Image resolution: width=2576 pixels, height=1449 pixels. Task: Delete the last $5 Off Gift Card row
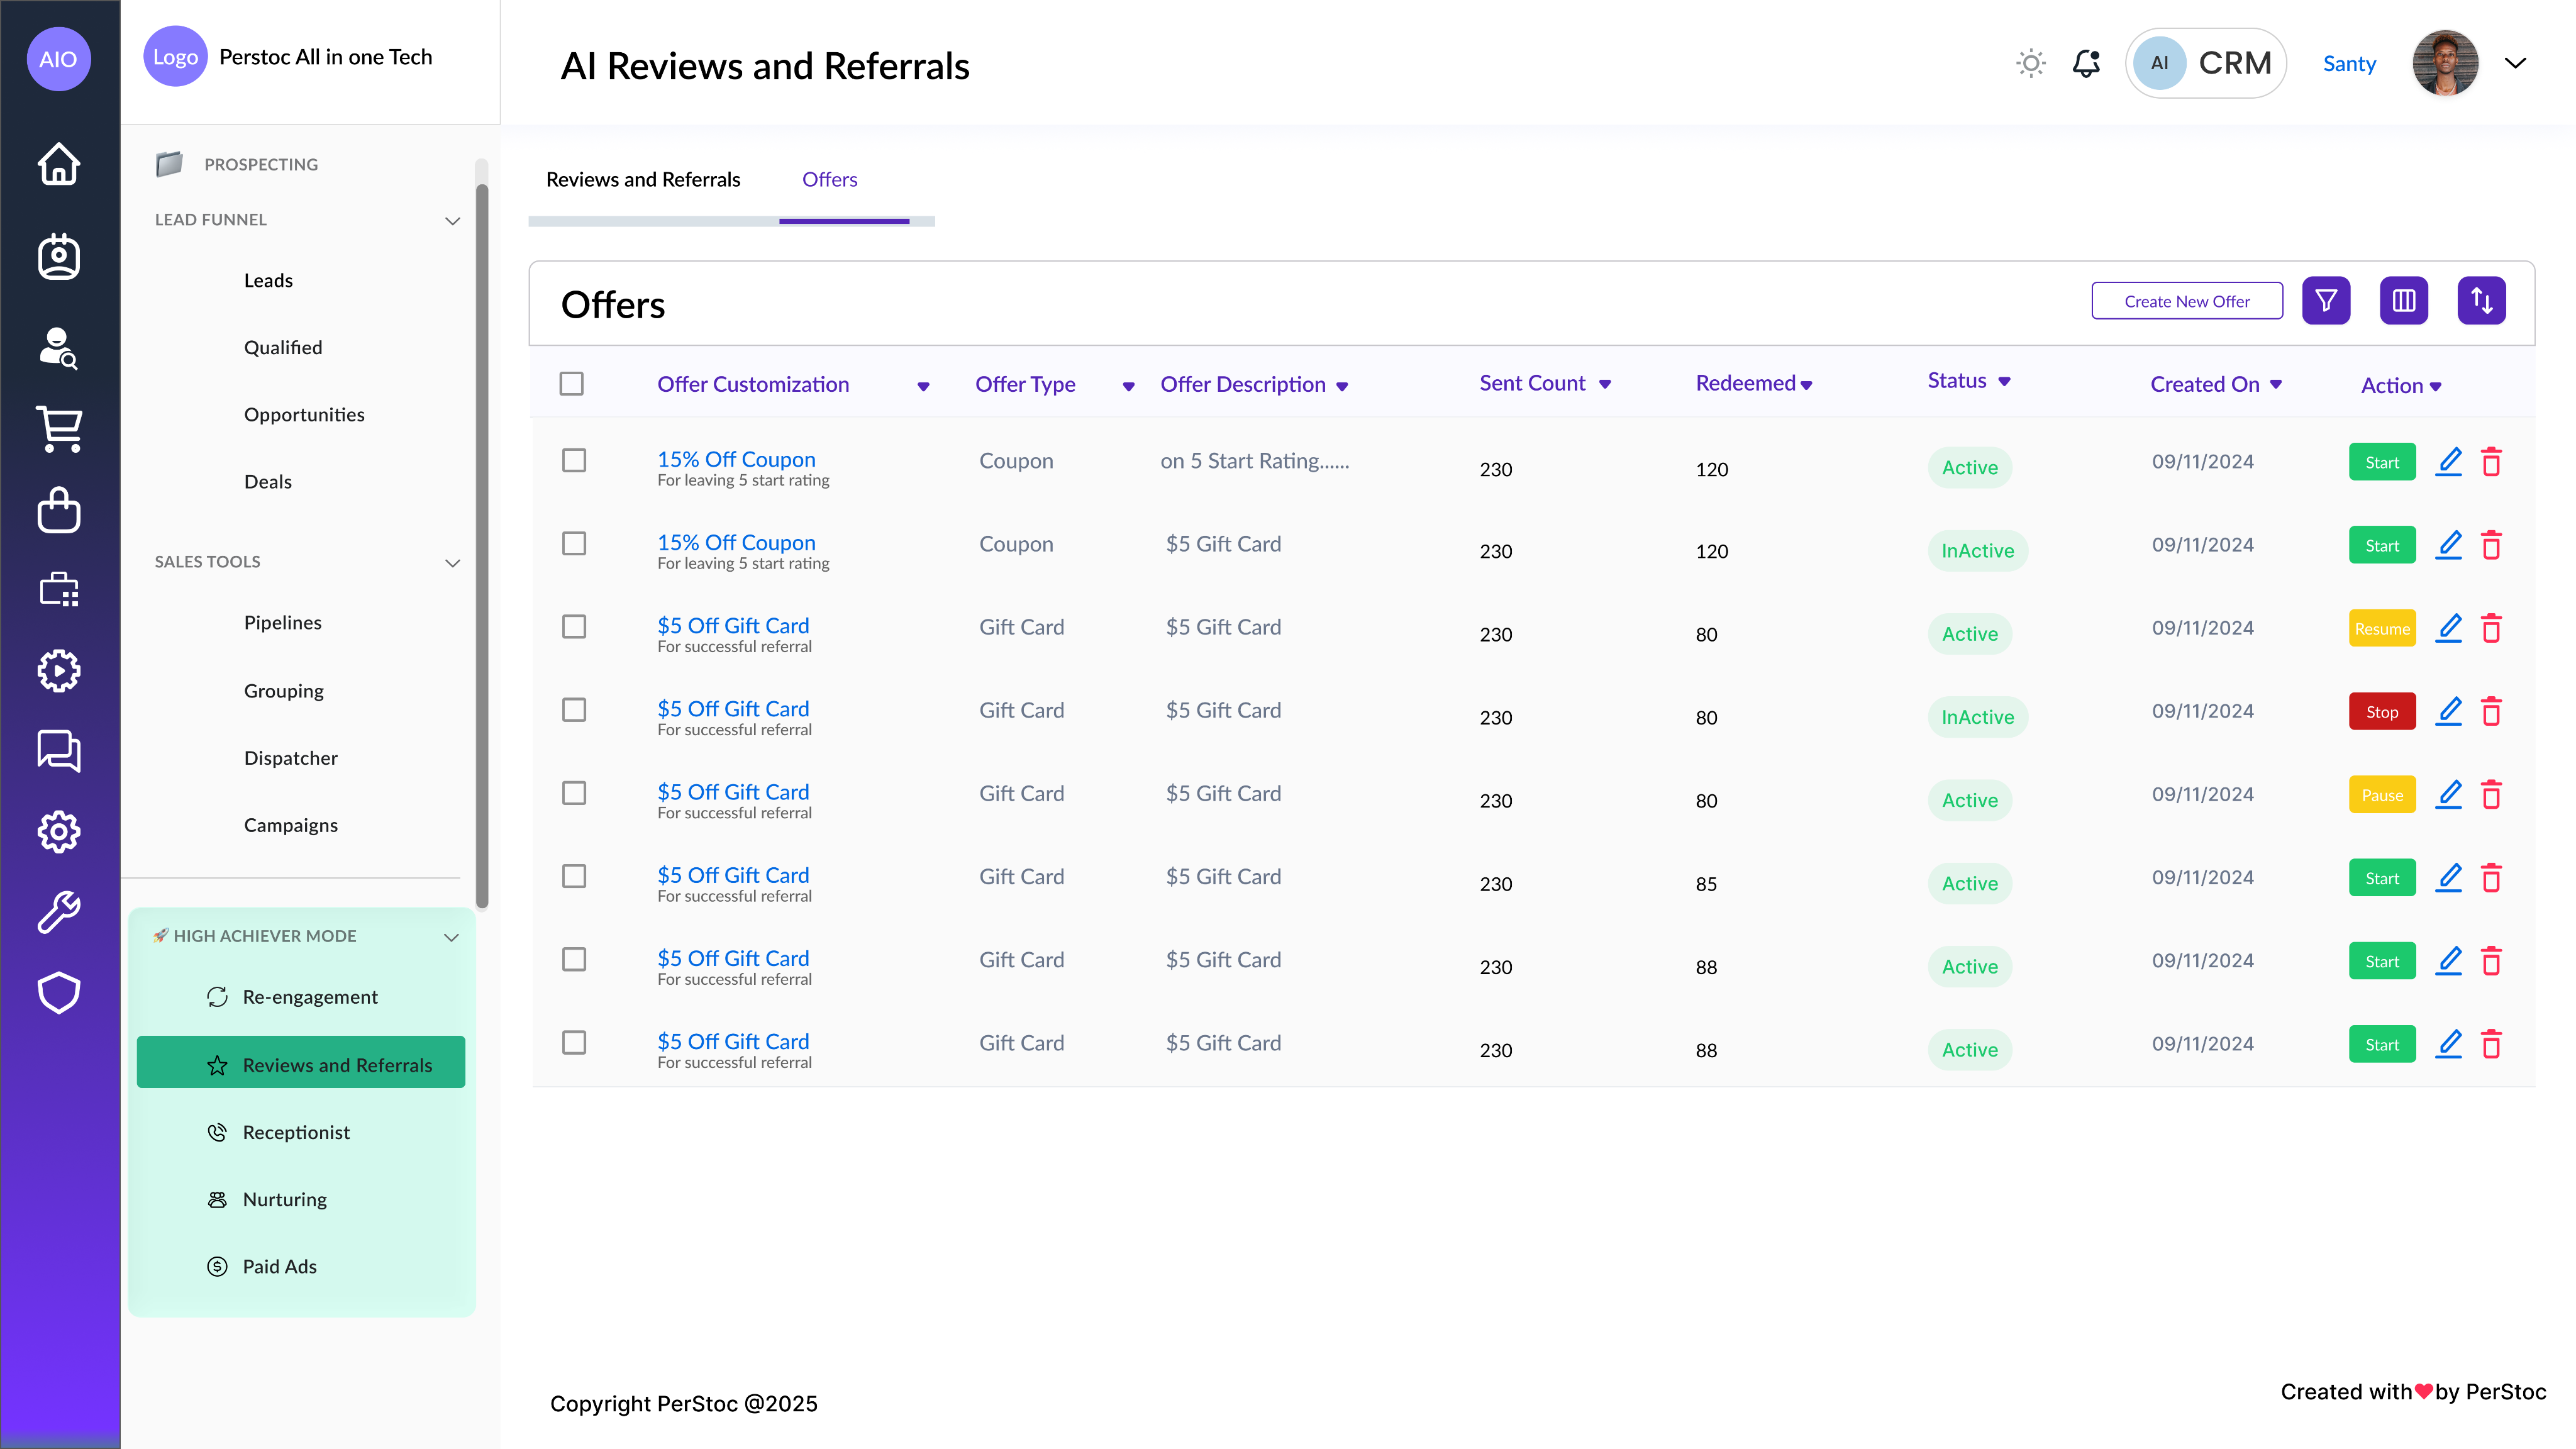[x=2491, y=1045]
